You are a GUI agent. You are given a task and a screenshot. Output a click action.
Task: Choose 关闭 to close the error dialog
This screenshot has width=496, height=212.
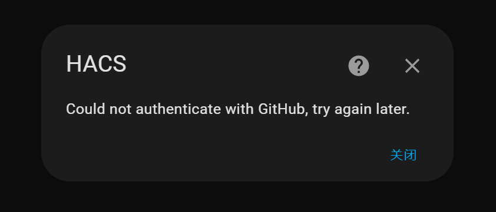tap(404, 155)
